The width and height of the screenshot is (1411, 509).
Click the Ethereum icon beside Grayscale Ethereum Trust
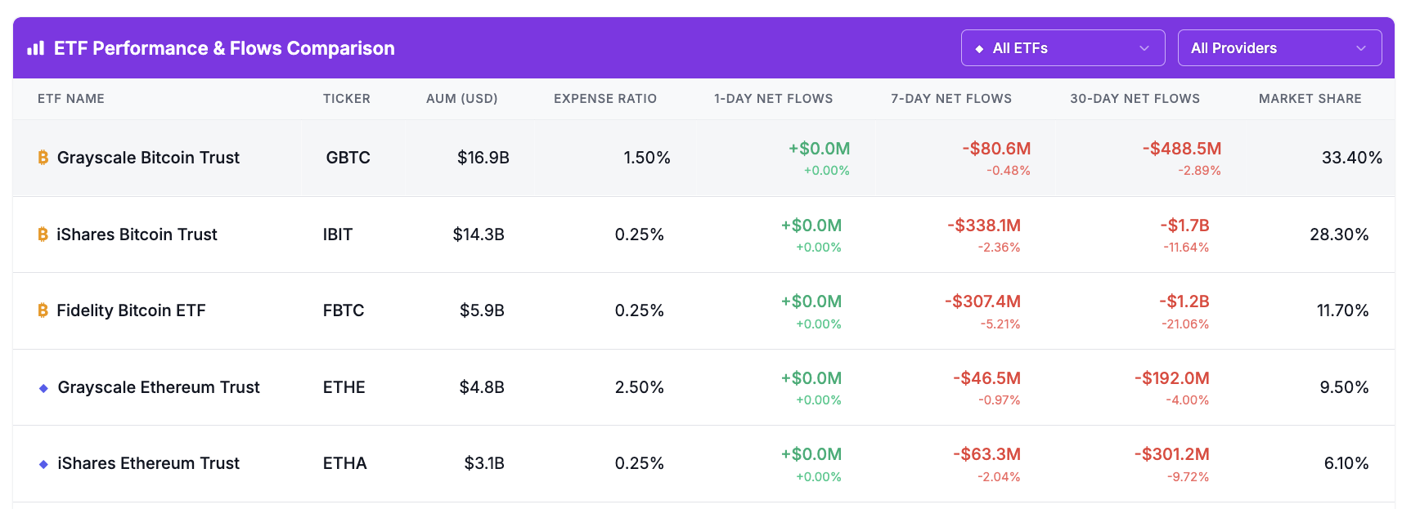(x=43, y=388)
